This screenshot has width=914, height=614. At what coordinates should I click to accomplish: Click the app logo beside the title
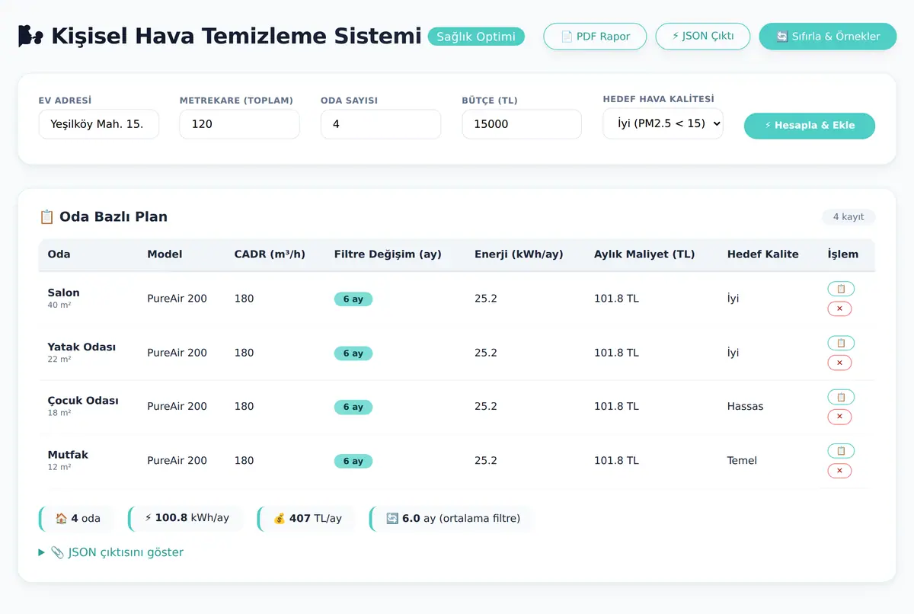coord(30,36)
